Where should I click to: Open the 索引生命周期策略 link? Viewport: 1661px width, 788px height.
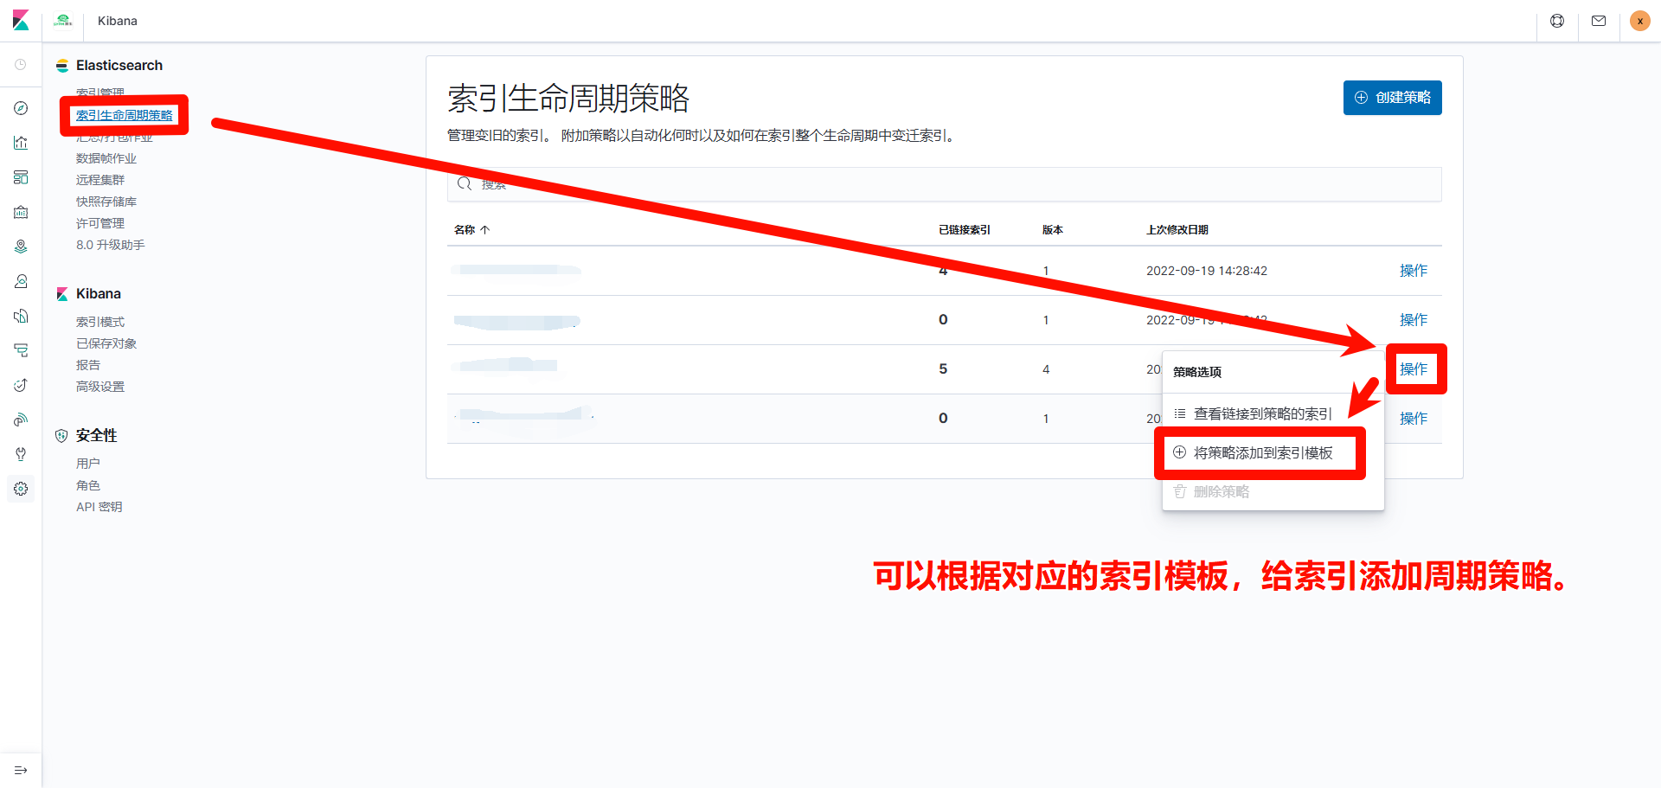124,115
